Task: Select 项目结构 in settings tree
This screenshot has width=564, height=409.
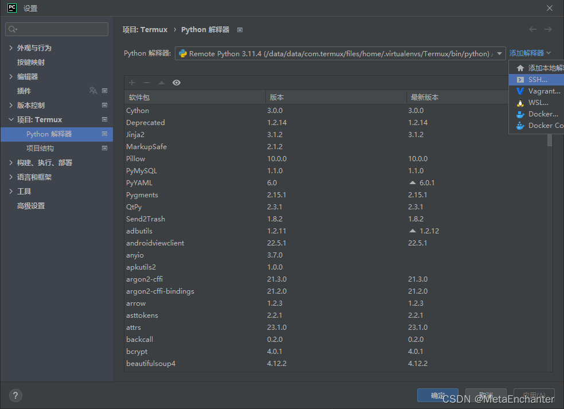Action: 40,148
